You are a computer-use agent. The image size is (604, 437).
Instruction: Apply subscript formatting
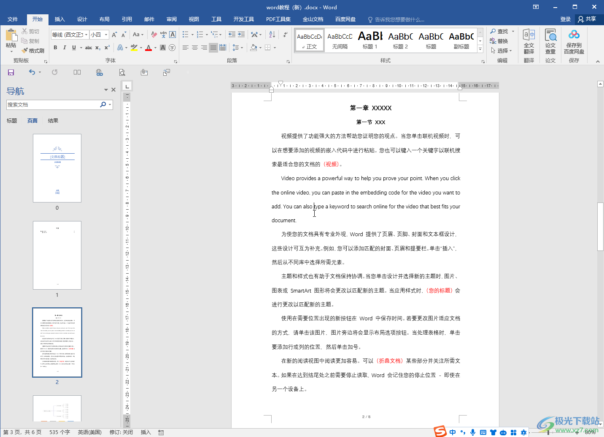(98, 48)
